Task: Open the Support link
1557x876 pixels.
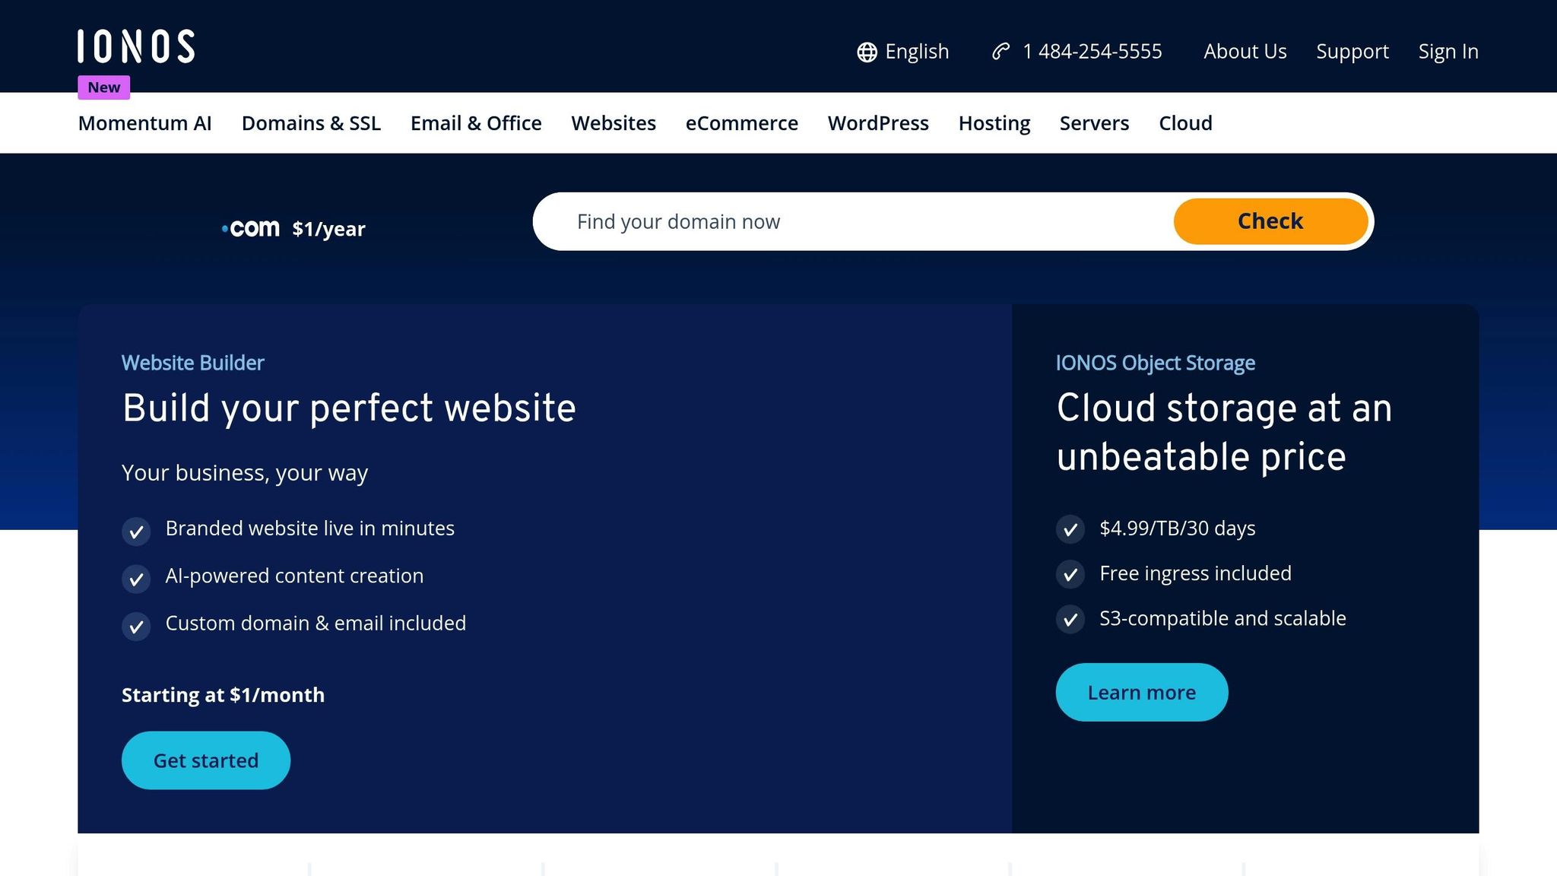Action: 1352,52
